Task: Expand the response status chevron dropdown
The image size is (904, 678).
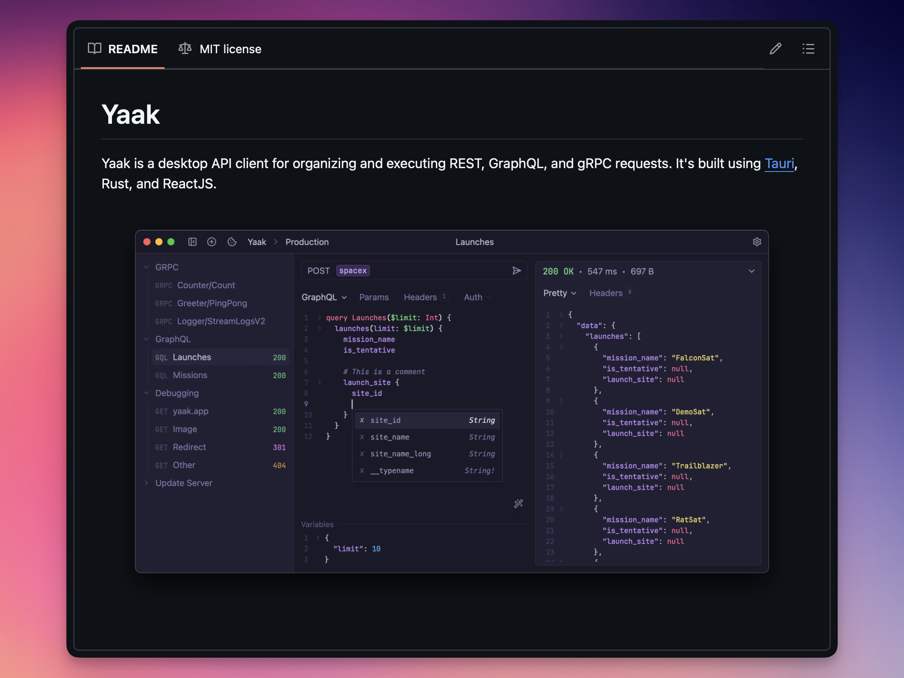Action: tap(751, 271)
